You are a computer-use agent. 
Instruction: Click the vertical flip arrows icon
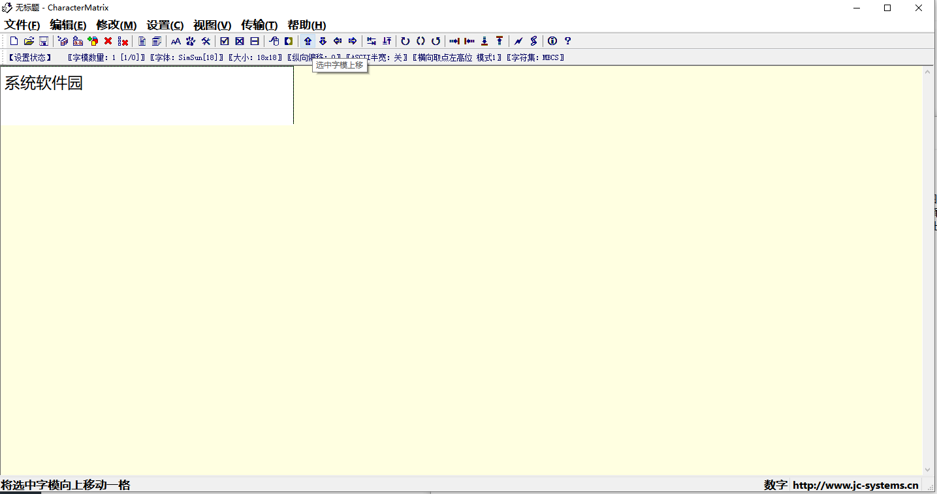tap(387, 41)
